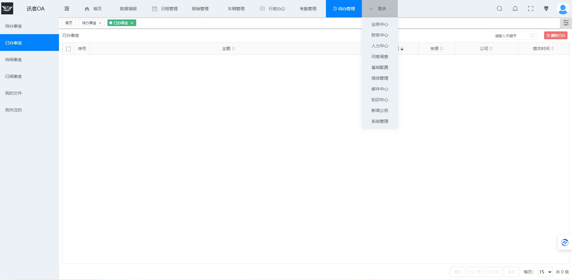Select 邮件中心 from the 更多 menu
Image resolution: width=572 pixels, height=280 pixels.
tap(380, 89)
